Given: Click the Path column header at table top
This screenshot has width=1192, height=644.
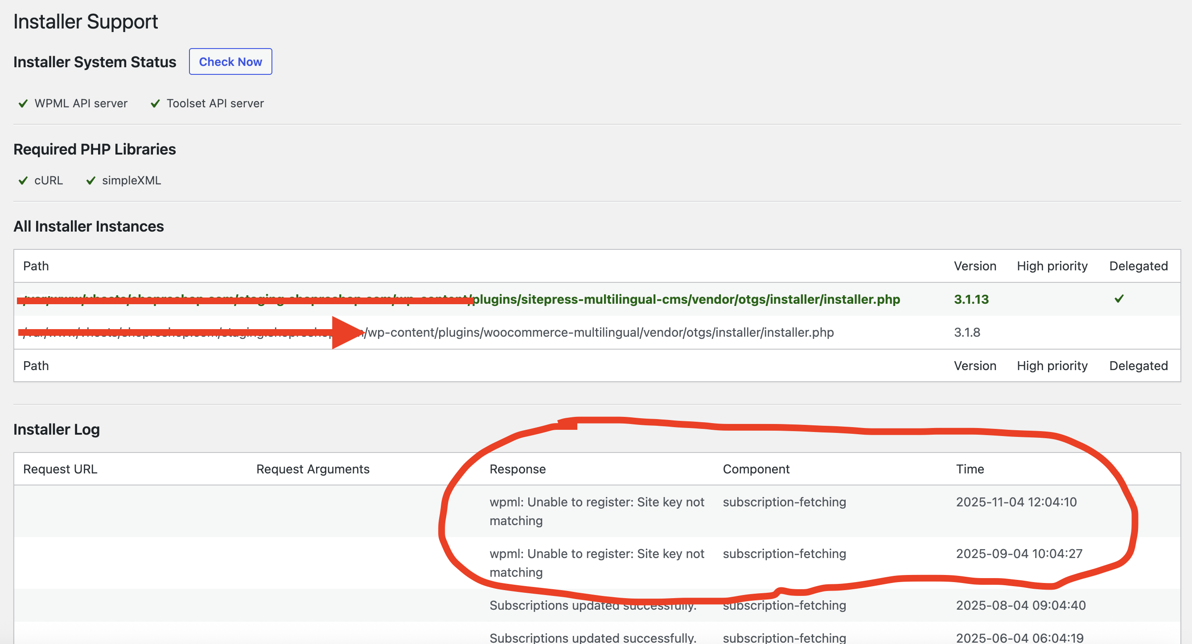Looking at the screenshot, I should tap(36, 266).
